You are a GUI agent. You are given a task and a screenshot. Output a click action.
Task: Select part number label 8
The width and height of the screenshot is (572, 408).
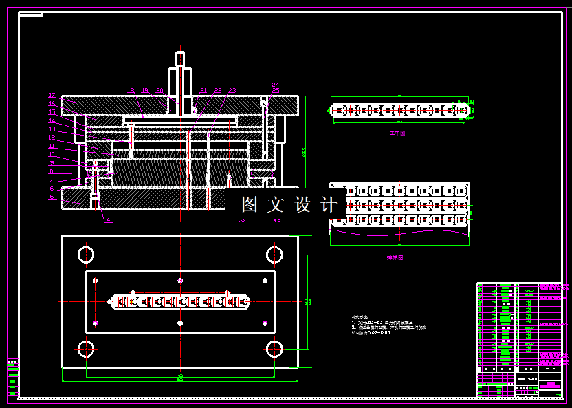[x=52, y=171]
